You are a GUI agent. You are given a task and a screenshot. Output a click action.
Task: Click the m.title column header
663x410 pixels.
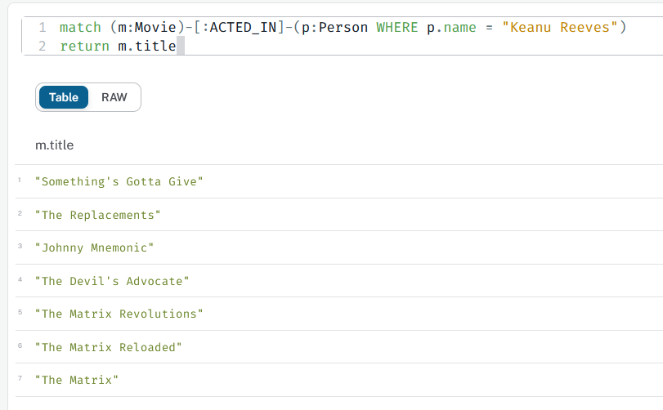point(55,145)
